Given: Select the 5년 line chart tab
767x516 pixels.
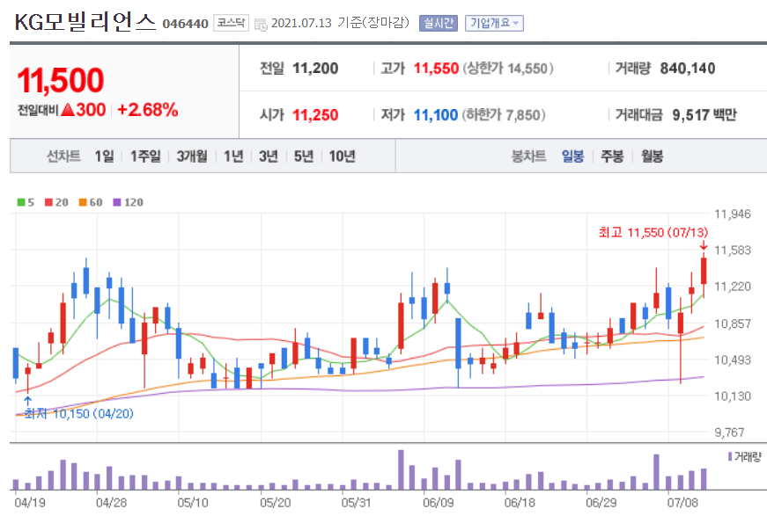Looking at the screenshot, I should coord(303,156).
